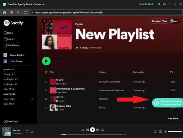Go back with the Spotify page arrow
183x138 pixels.
point(44,21)
